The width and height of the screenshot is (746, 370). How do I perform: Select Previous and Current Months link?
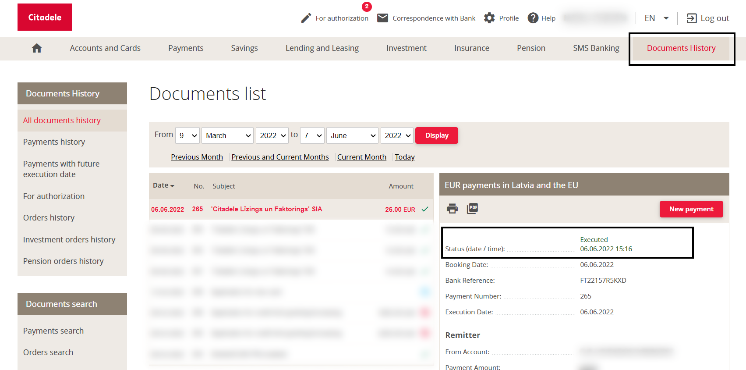coord(280,157)
